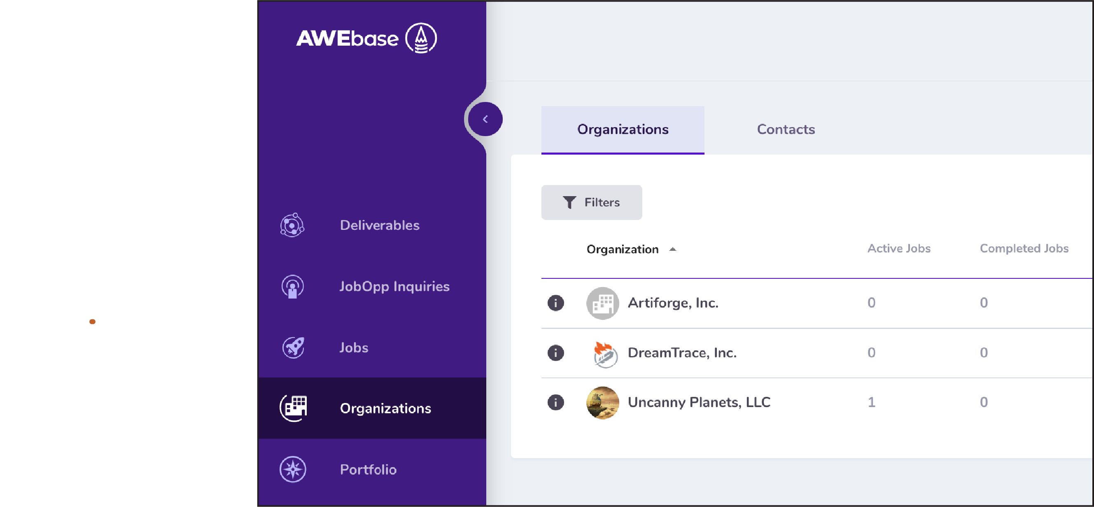
Task: Toggle sort arrow on Organization column
Action: [x=672, y=250]
